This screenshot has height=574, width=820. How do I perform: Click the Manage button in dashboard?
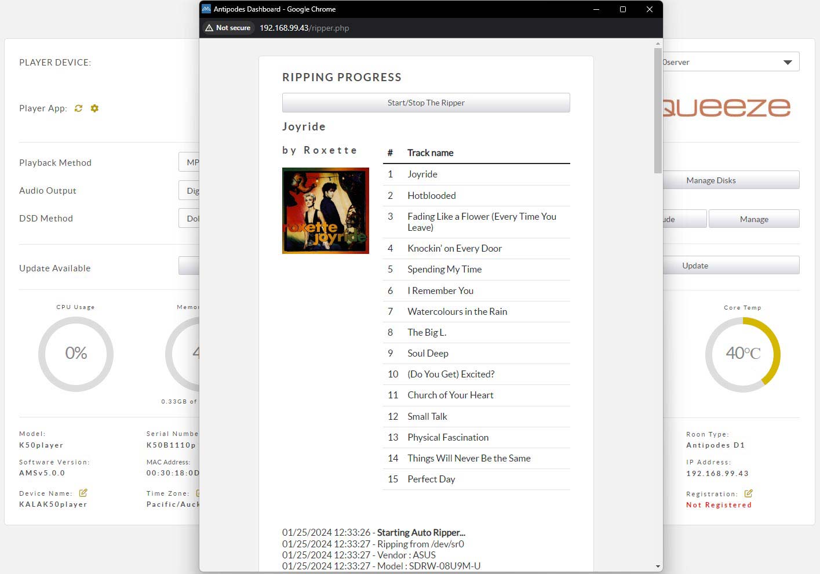coord(754,219)
